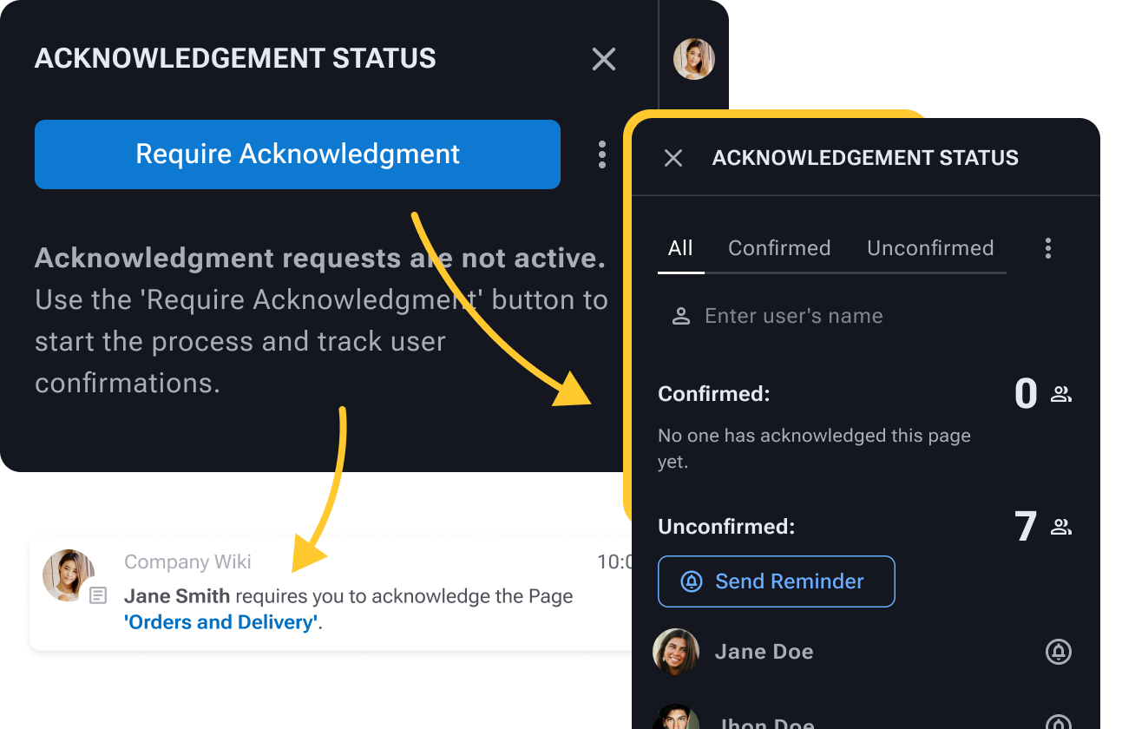Close the right Acknowledgement Status panel
This screenshot has height=729, width=1122.
point(673,158)
